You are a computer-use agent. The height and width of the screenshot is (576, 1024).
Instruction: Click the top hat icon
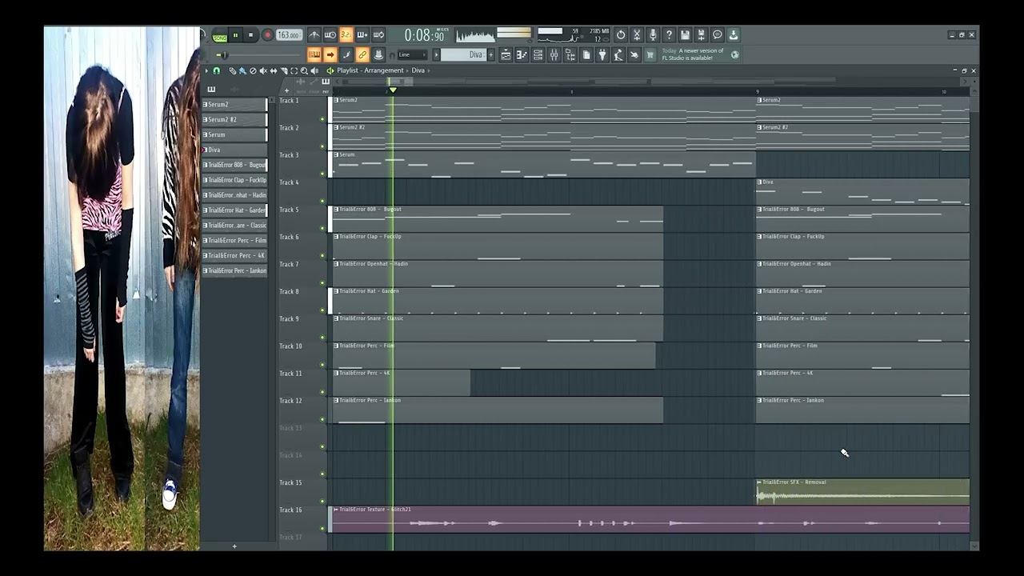tap(378, 55)
